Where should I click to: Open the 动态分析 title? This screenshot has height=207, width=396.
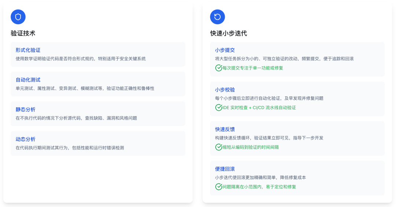coord(26,139)
